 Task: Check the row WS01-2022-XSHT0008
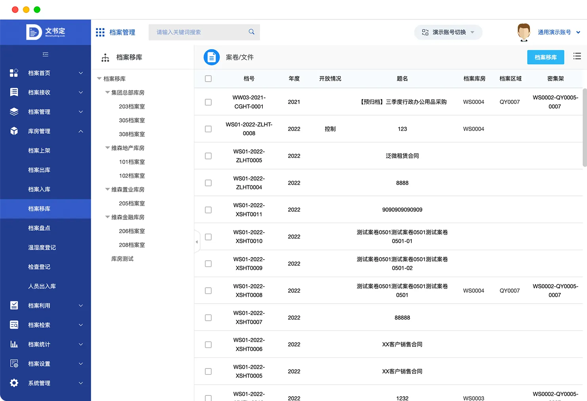208,291
